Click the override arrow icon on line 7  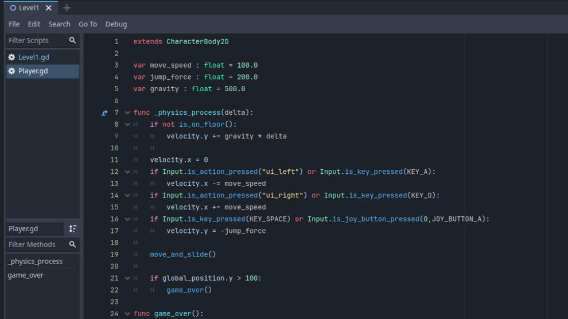click(x=104, y=113)
